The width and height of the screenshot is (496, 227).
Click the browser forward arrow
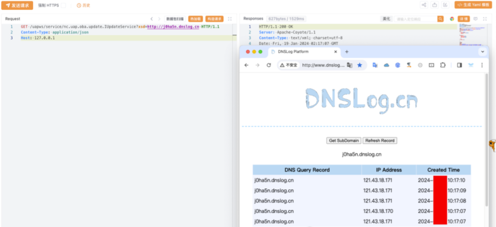click(x=258, y=65)
